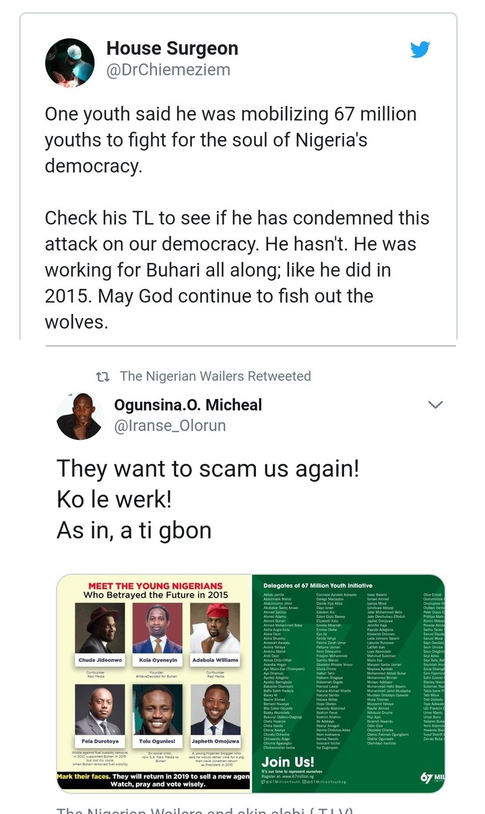
Task: Click the "Join Us!" text in the image
Action: click(x=284, y=762)
